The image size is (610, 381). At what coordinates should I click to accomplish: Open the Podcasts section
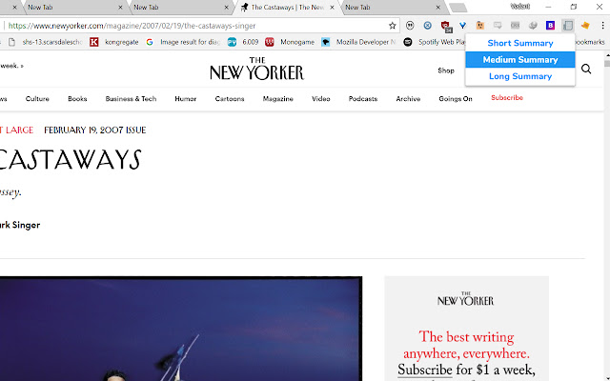pyautogui.click(x=363, y=99)
